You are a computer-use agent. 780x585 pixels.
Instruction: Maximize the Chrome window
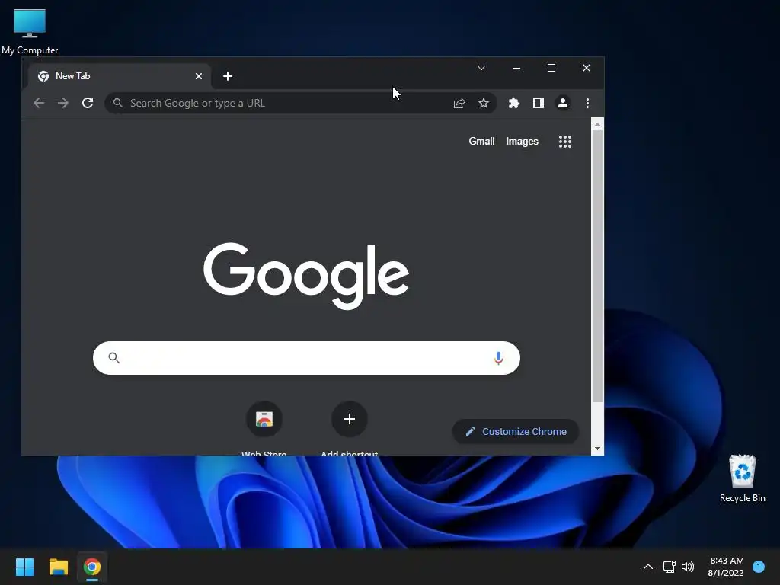pos(551,68)
